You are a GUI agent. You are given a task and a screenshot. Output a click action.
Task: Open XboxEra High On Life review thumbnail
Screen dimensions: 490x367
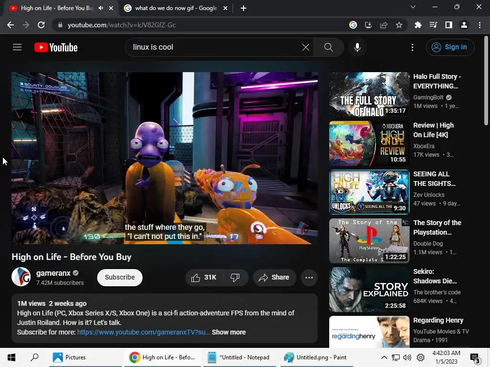[369, 143]
